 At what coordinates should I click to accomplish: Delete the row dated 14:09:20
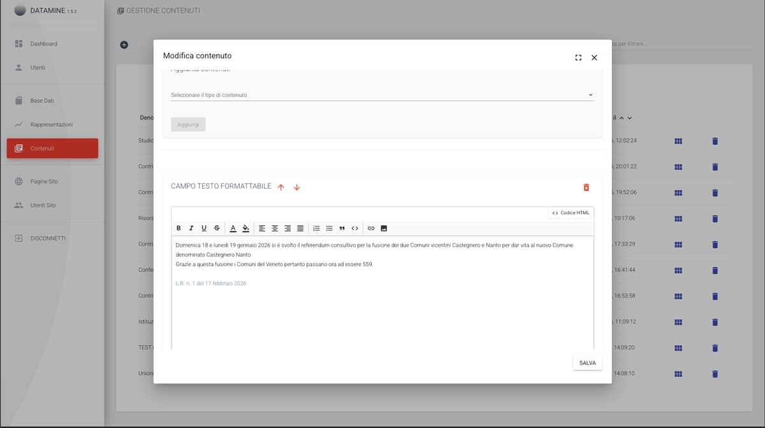click(715, 348)
